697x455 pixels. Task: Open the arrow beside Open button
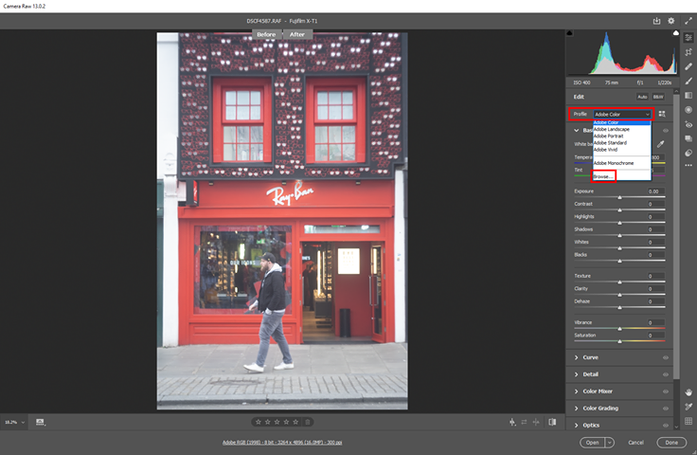(610, 442)
